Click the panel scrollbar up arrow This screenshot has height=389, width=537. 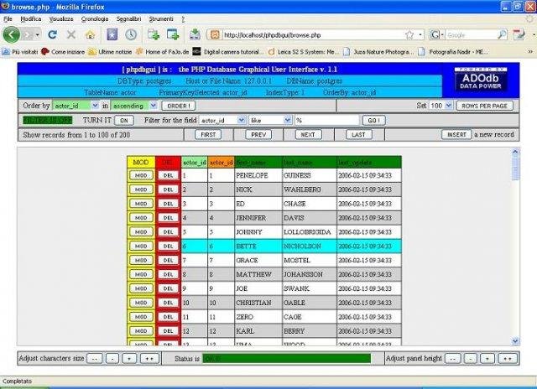(x=515, y=152)
